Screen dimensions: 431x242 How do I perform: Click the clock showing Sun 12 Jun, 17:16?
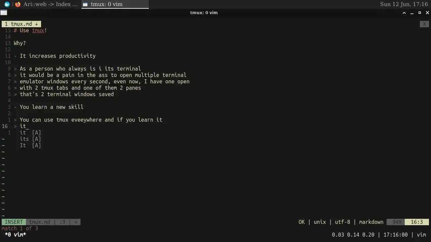pyautogui.click(x=404, y=4)
